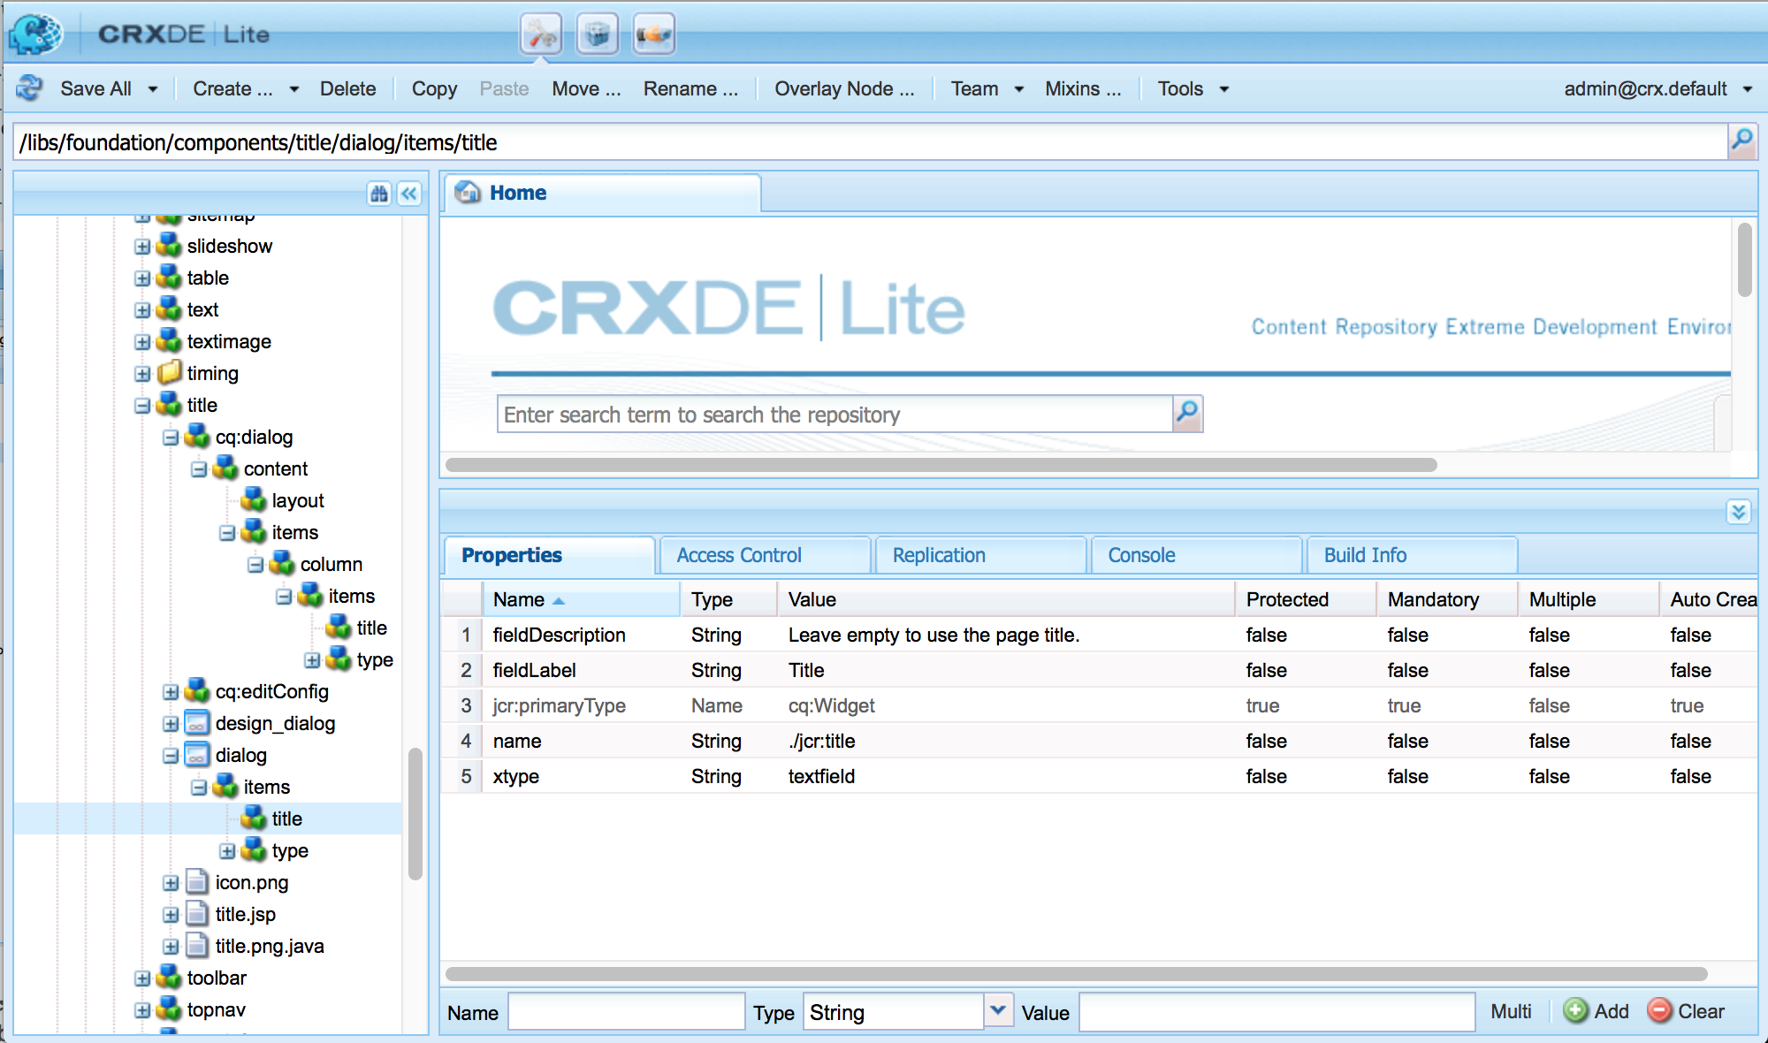
Task: Toggle the Multi property button
Action: click(x=1511, y=1011)
